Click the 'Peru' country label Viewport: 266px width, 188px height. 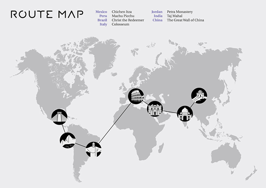[103, 16]
